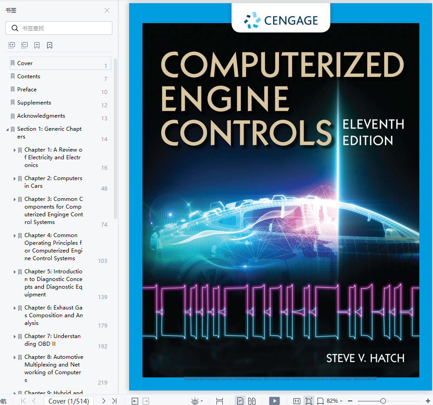Switch to single page view
433x405 pixels.
pos(240,401)
